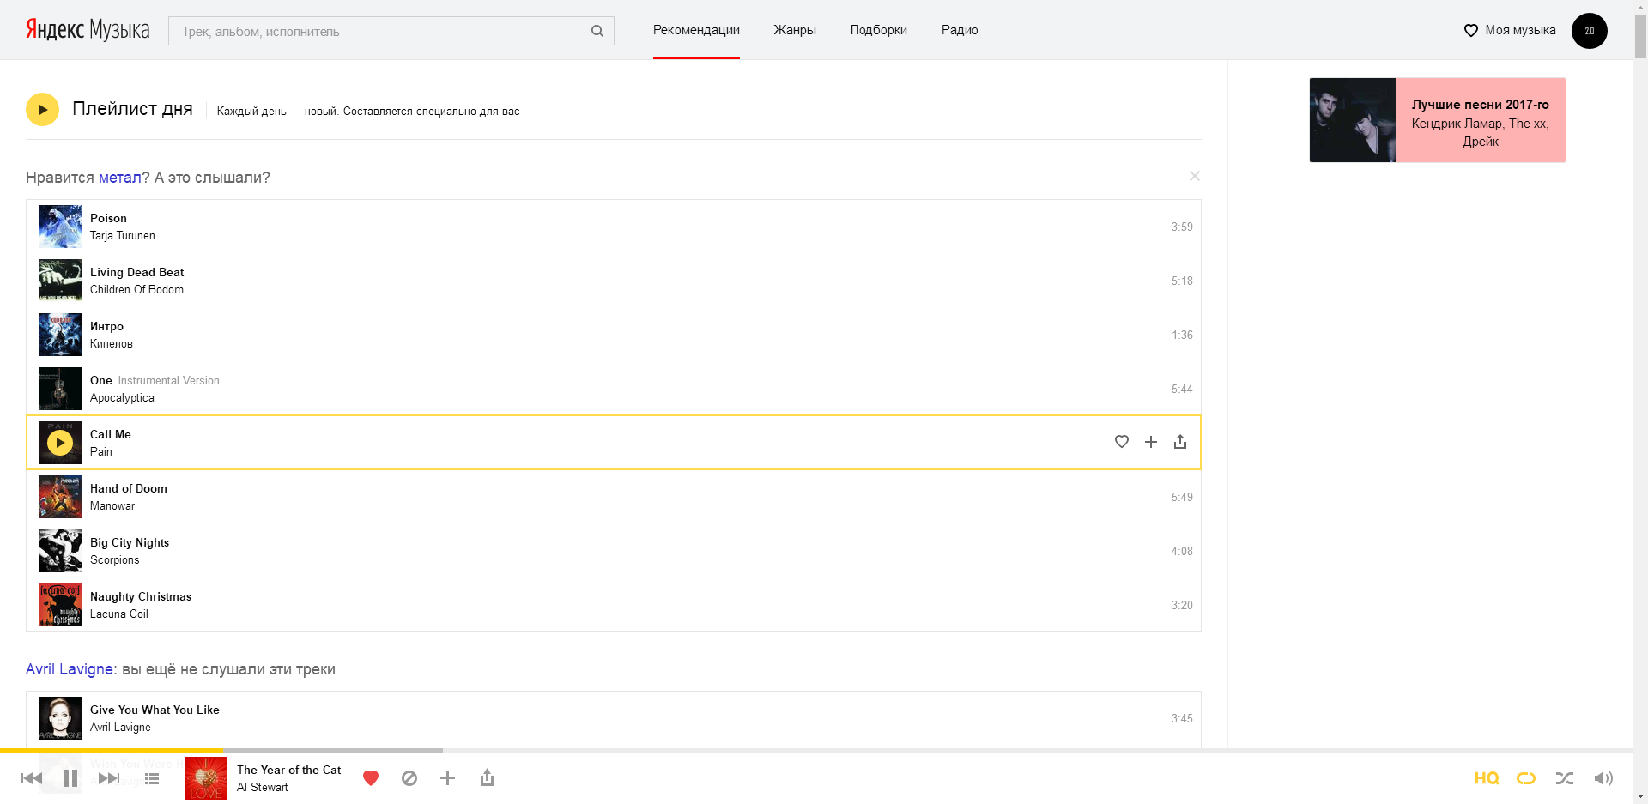Select the track Naughty Christmas

[x=141, y=597]
